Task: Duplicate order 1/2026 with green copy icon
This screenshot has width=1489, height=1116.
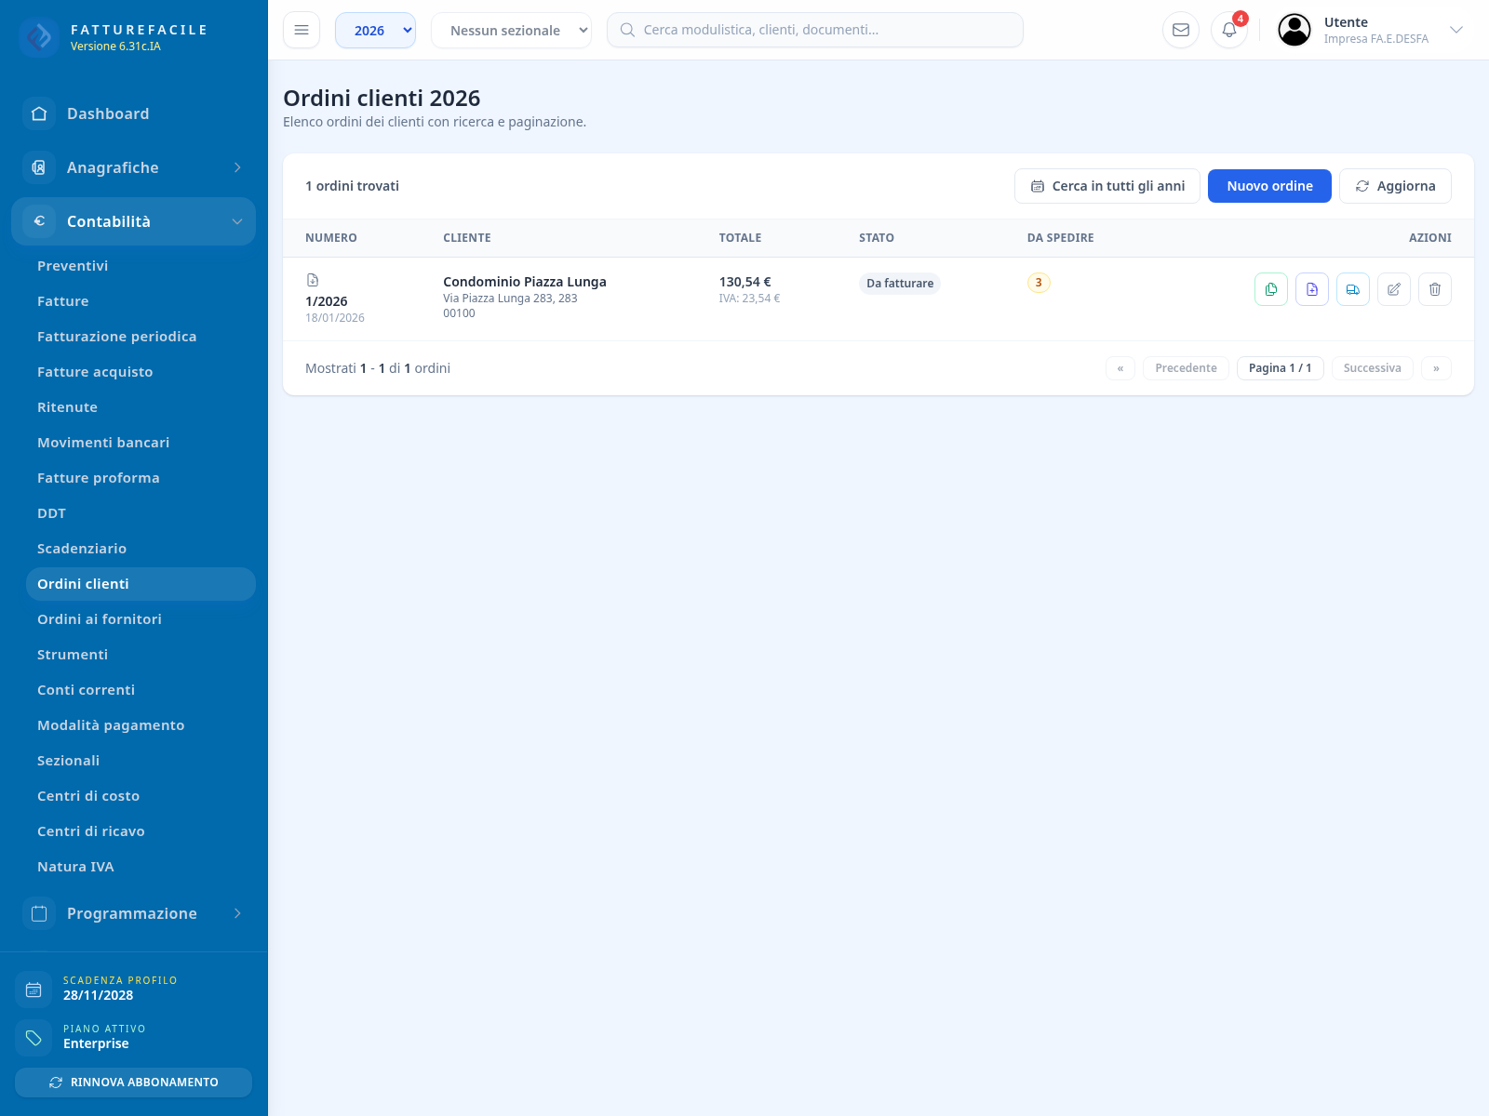Action: [1271, 289]
